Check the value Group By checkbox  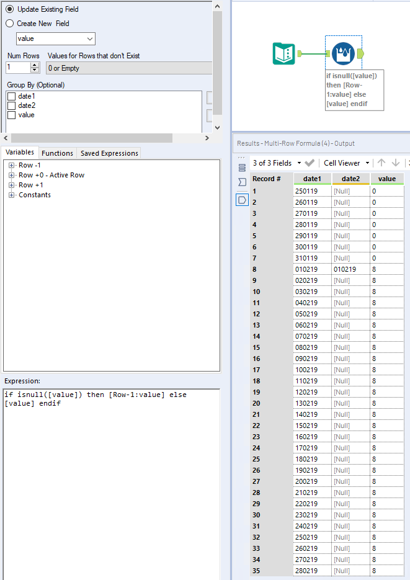tap(11, 115)
